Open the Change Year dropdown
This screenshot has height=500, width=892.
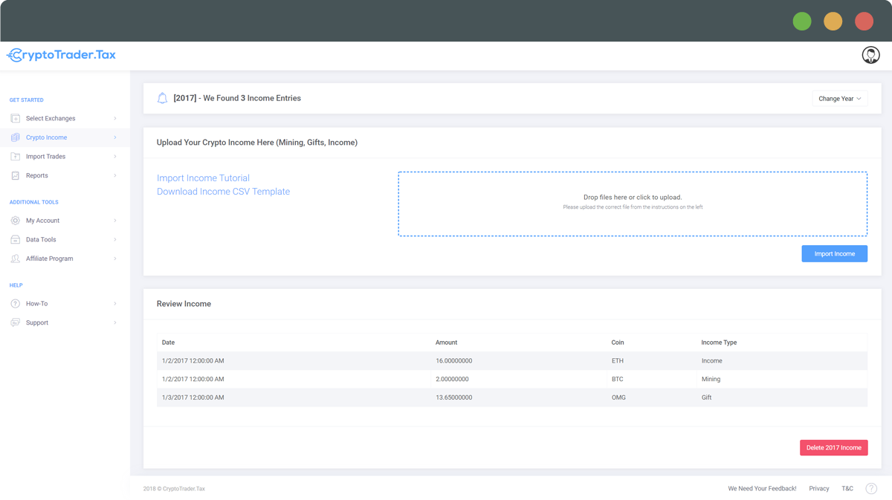coord(839,99)
